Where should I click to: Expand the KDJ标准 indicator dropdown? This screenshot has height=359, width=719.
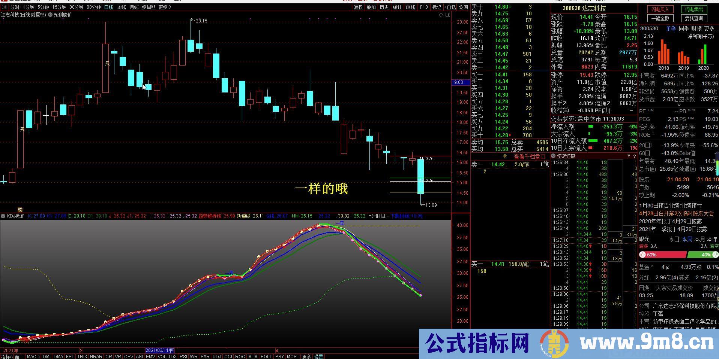tap(3, 216)
